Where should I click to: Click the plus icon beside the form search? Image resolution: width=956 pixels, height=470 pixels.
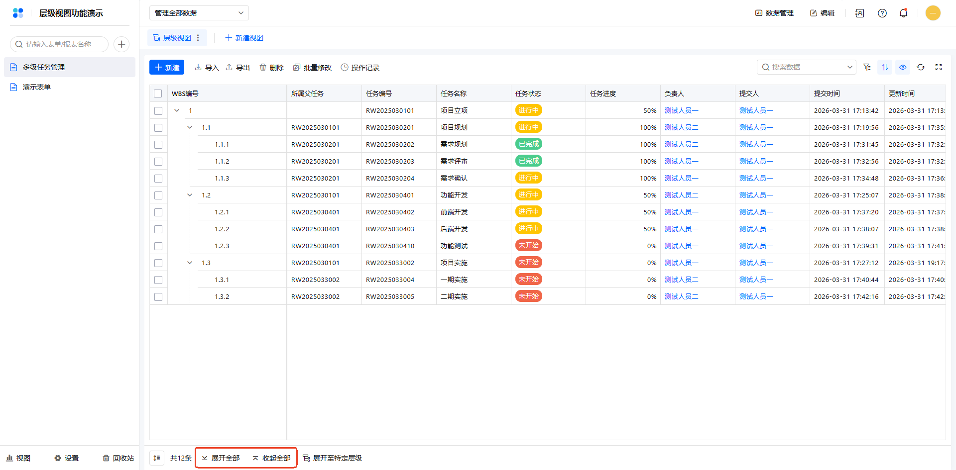(121, 44)
